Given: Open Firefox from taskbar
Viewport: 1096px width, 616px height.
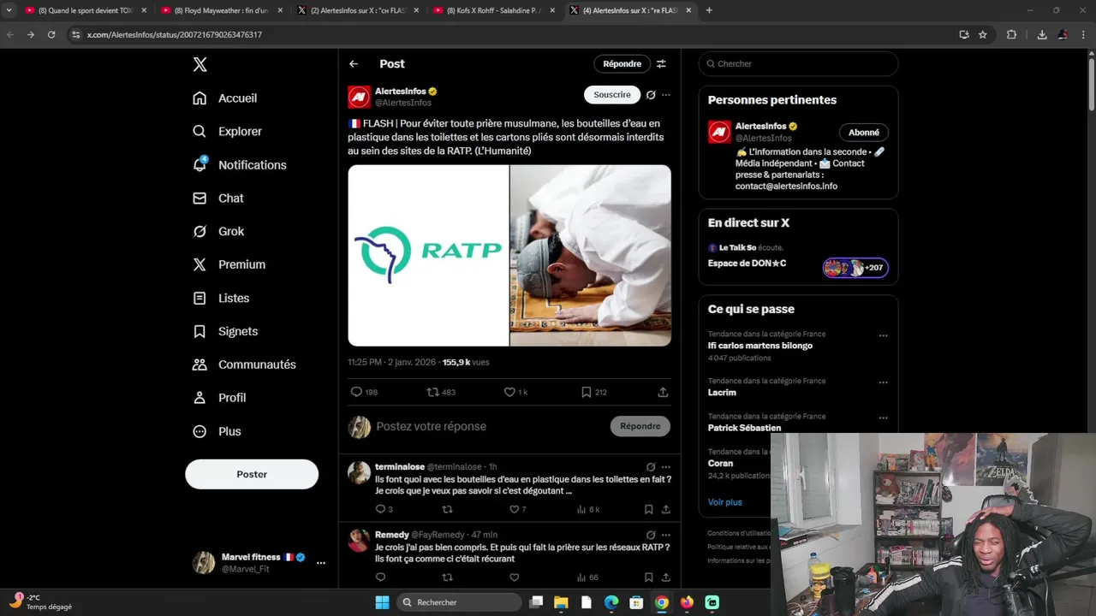Looking at the screenshot, I should coord(687,602).
